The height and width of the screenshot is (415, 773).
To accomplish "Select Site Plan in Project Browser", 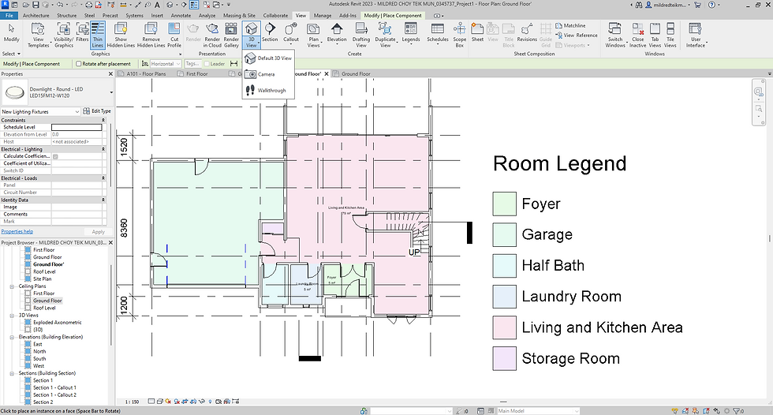I will [x=43, y=279].
